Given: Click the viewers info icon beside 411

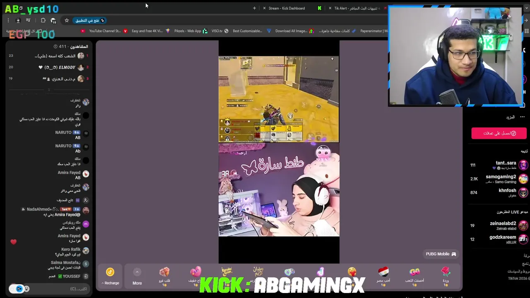Looking at the screenshot, I should (55, 47).
